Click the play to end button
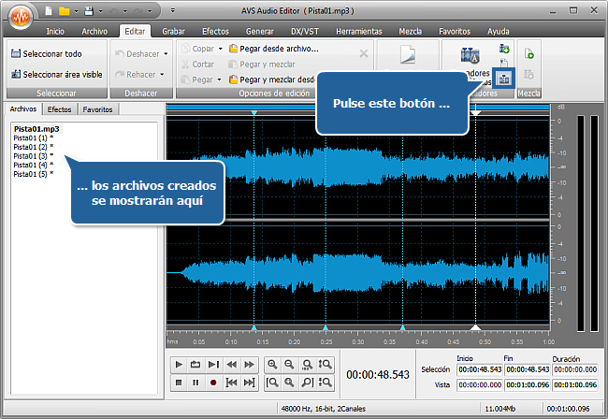This screenshot has width=608, height=419. click(213, 365)
